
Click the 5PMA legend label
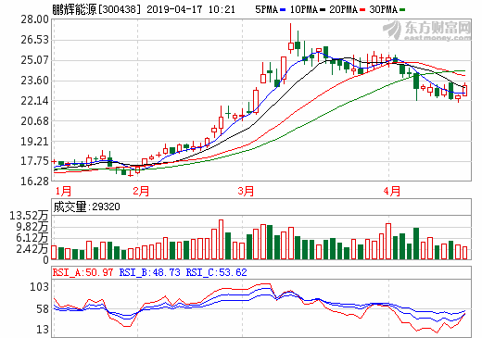[x=266, y=10]
